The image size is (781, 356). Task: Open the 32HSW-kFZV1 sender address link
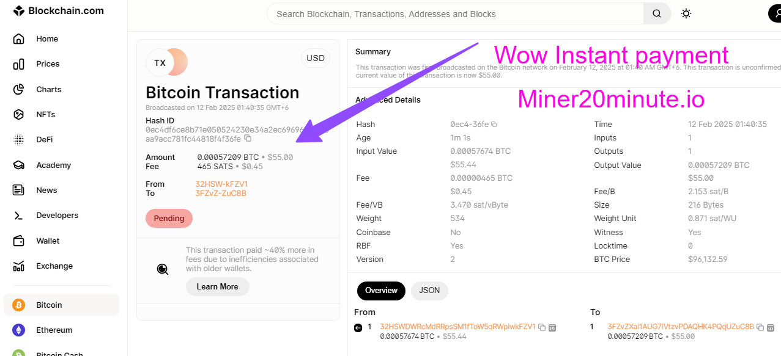(221, 184)
